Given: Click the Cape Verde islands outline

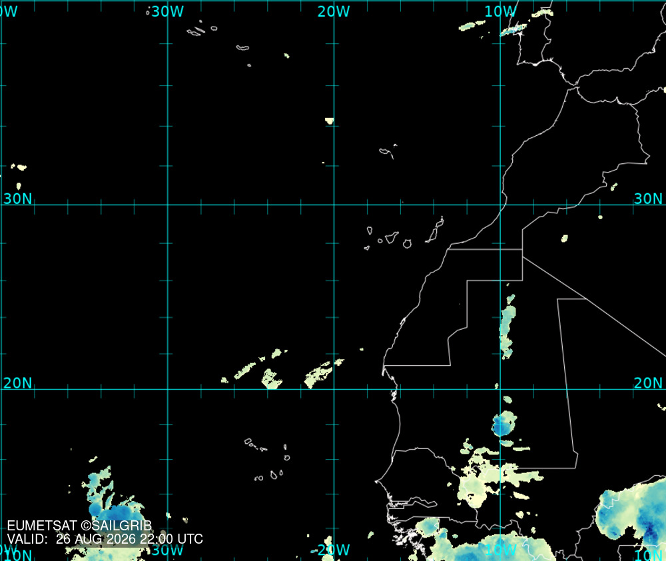Looking at the screenshot, I should [268, 460].
